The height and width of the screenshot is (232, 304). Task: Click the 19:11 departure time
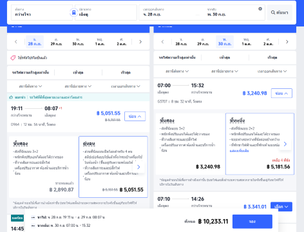pyautogui.click(x=17, y=108)
